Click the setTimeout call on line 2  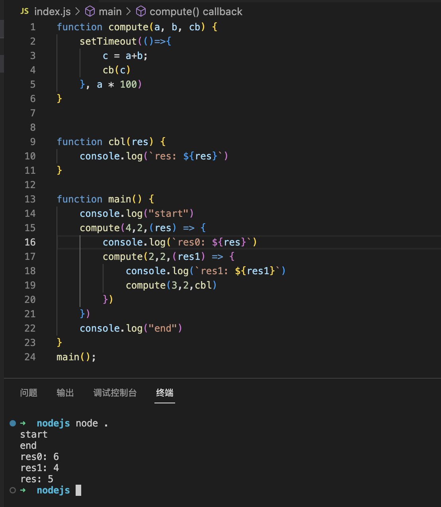pyautogui.click(x=108, y=41)
